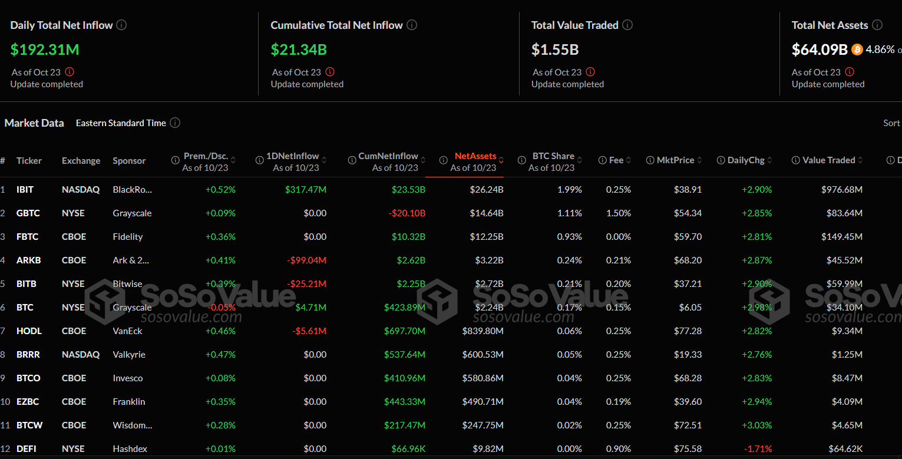
Task: Sort by BTC Share using its sort arrows
Action: point(579,160)
